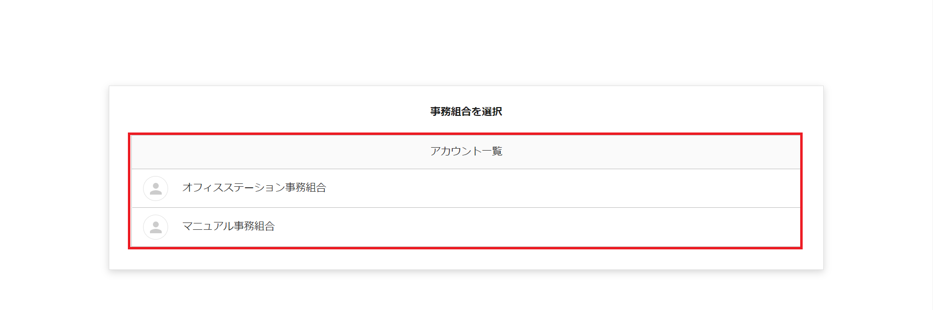This screenshot has width=933, height=310.
Task: Tap the round user icon above マニュアル事務組合's icon
Action: pos(155,188)
